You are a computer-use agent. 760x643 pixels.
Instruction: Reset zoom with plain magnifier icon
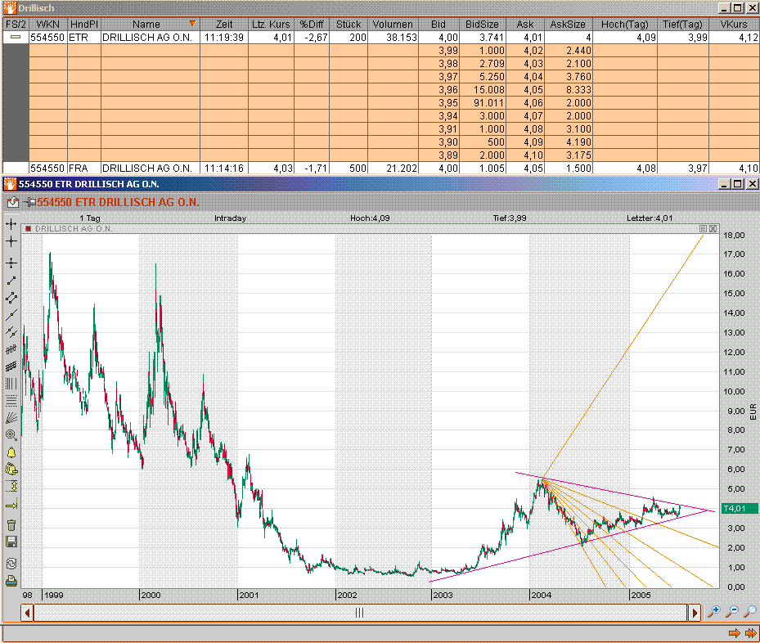click(750, 611)
